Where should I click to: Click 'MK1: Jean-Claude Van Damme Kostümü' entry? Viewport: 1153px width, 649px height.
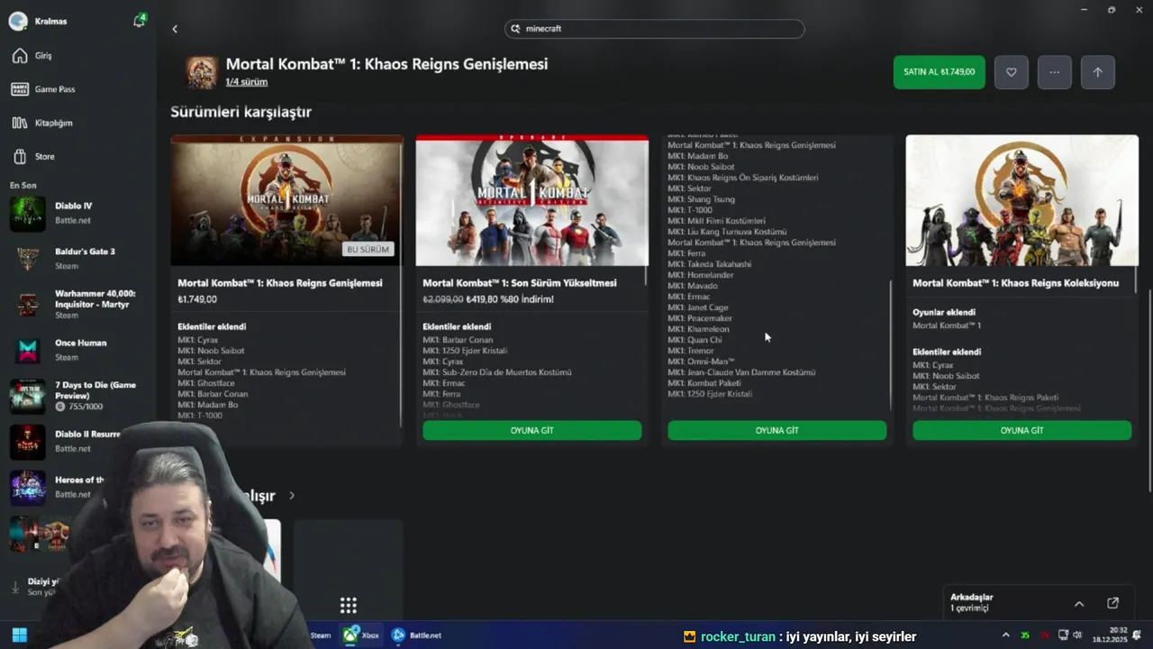pos(741,372)
